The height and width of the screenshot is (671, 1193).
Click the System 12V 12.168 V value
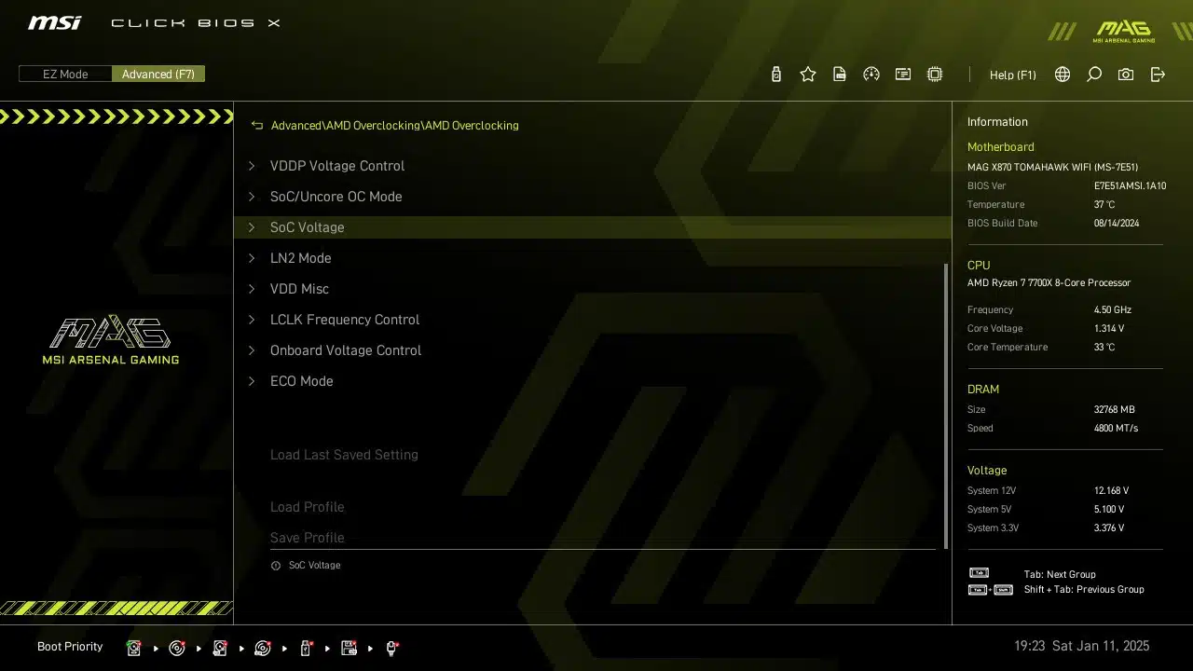tap(1111, 490)
